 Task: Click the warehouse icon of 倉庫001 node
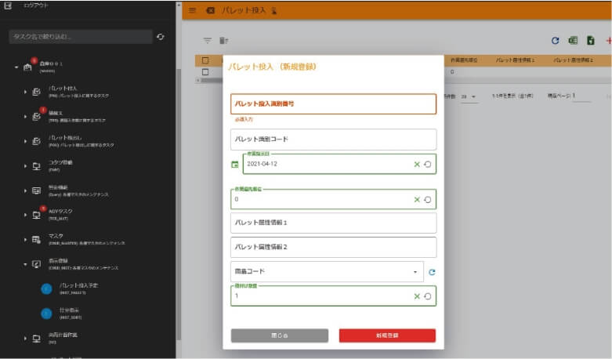[27, 67]
